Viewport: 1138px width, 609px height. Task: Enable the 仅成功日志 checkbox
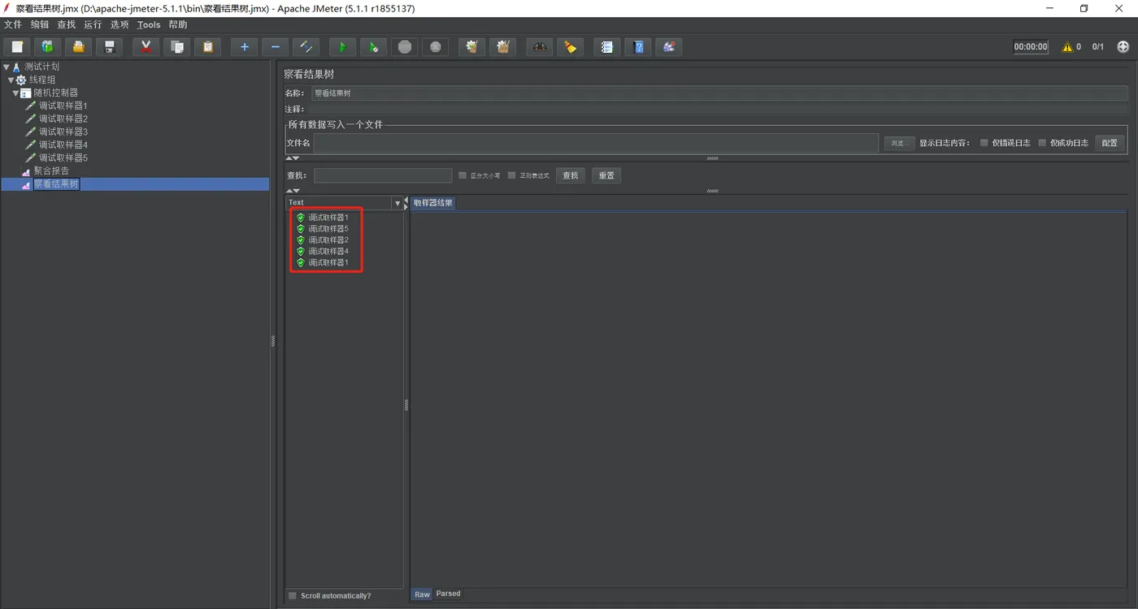coord(1042,143)
